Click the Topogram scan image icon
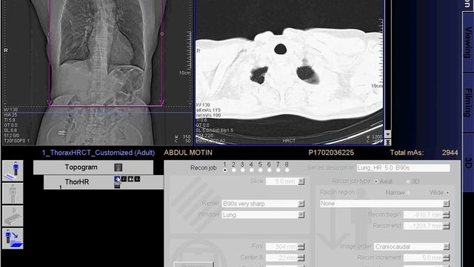 (118, 167)
